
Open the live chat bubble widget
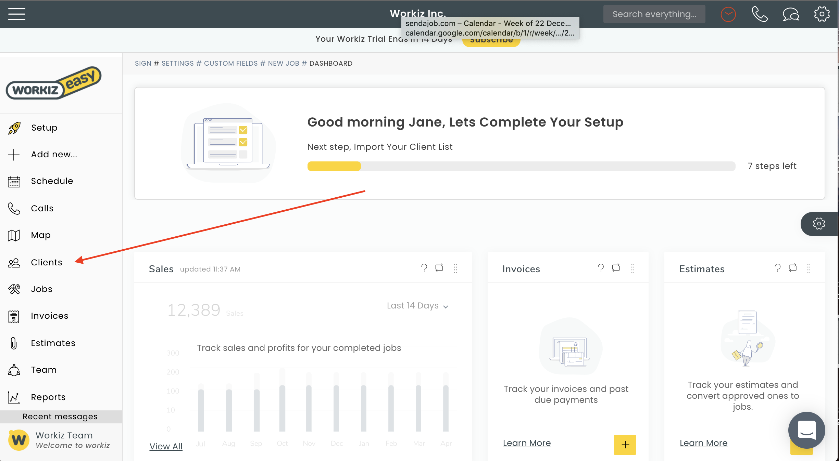pos(806,430)
